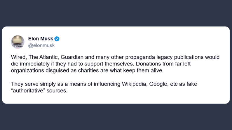232x130 pixels.
Task: Click the blue verified checkmark badge
Action: (x=57, y=39)
